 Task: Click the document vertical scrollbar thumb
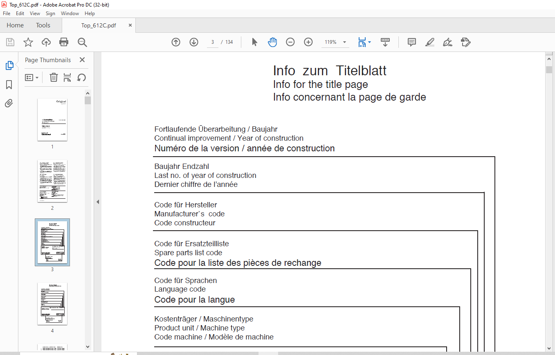click(x=549, y=69)
